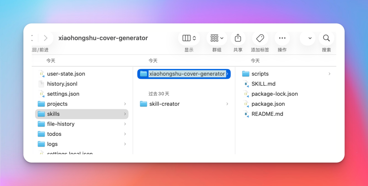Open the Add Tags toolbar icon
The width and height of the screenshot is (368, 186).
coord(260,38)
